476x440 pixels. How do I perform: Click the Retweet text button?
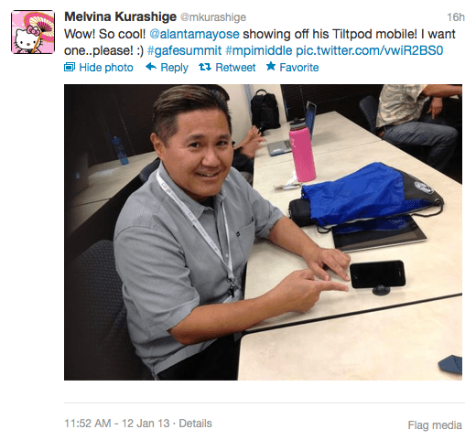[235, 68]
